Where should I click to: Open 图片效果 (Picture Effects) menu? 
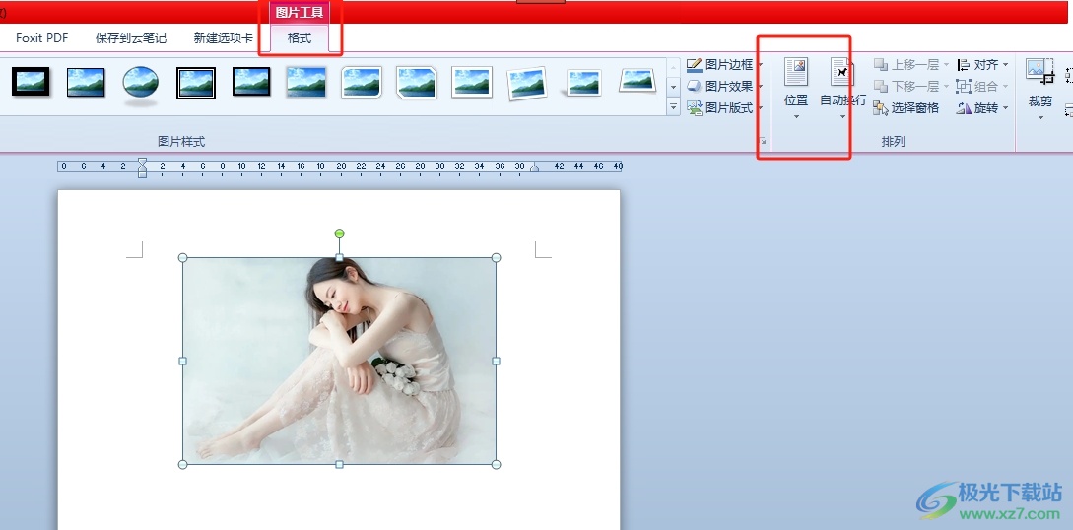click(x=724, y=87)
